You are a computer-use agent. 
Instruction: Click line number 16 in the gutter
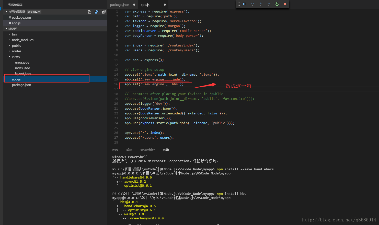point(116,84)
